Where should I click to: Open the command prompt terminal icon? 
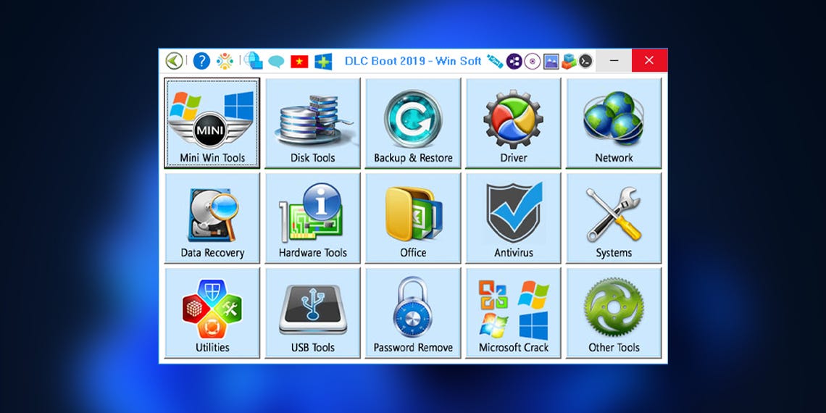[x=585, y=61]
